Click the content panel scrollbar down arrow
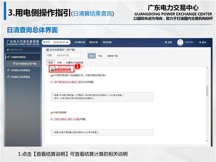This screenshot has height=162, width=216. point(207,141)
